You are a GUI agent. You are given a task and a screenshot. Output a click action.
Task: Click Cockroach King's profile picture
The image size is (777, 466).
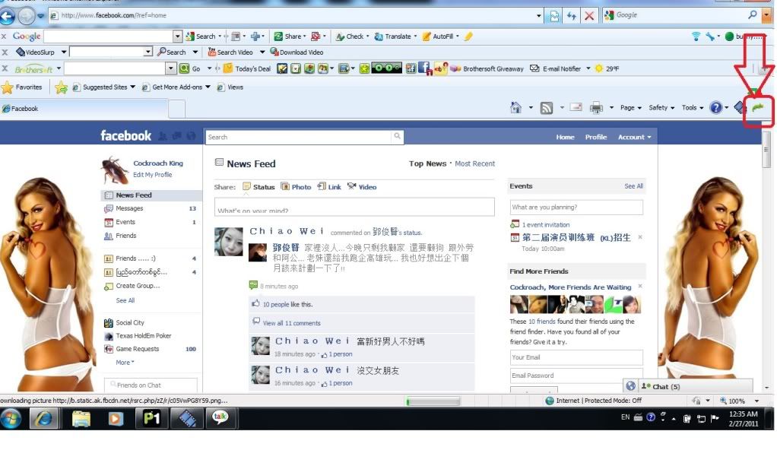click(115, 170)
